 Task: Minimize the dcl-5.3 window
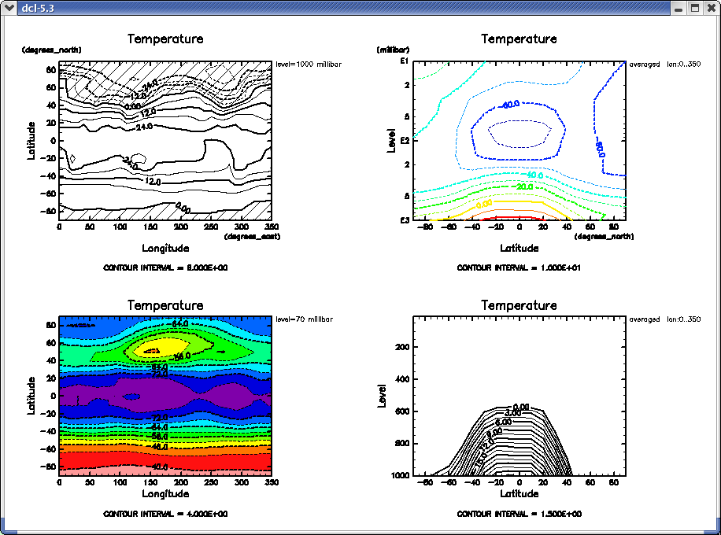(x=678, y=8)
